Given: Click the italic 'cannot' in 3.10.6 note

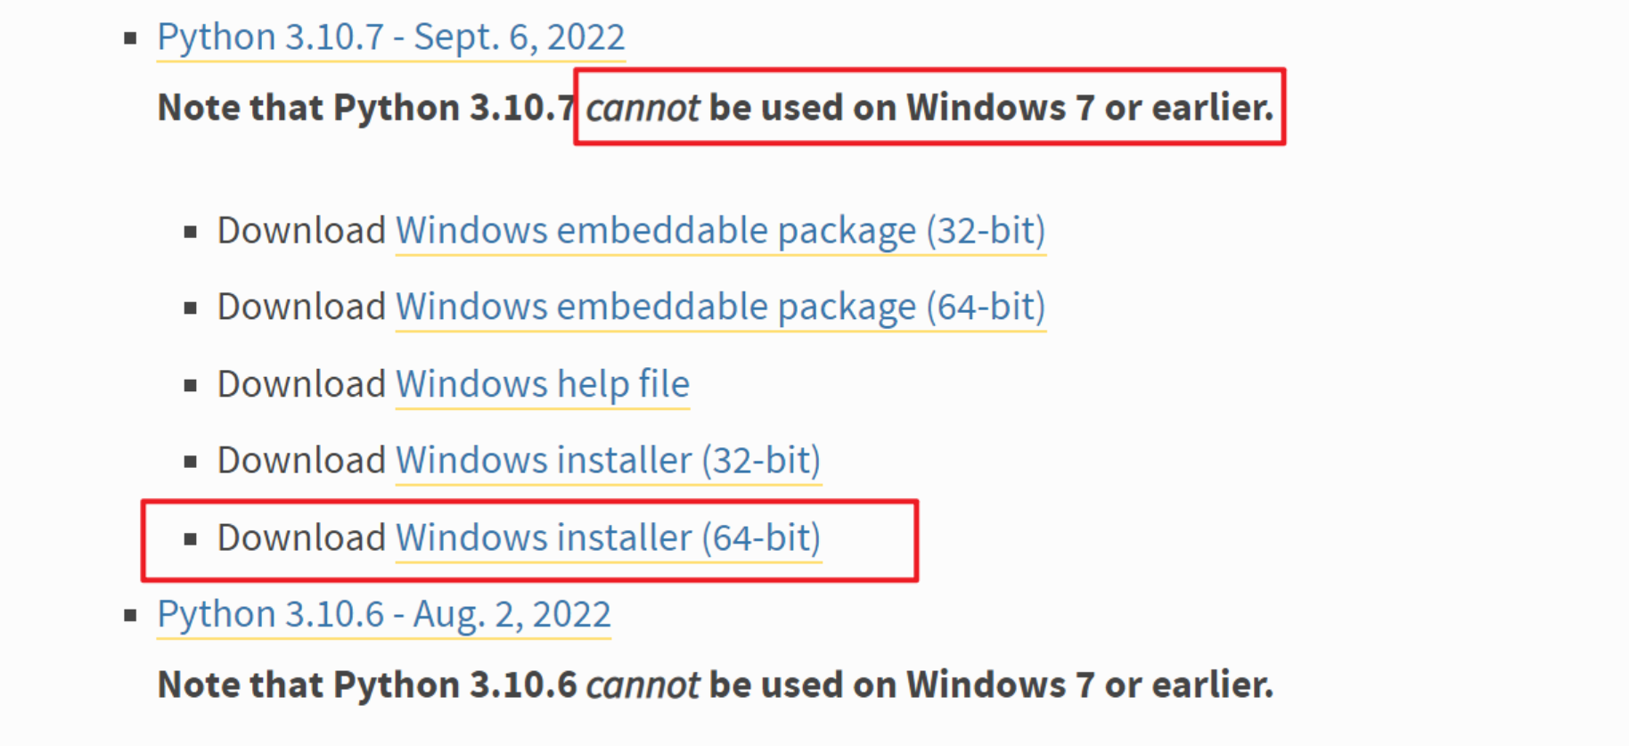Looking at the screenshot, I should pyautogui.click(x=643, y=686).
